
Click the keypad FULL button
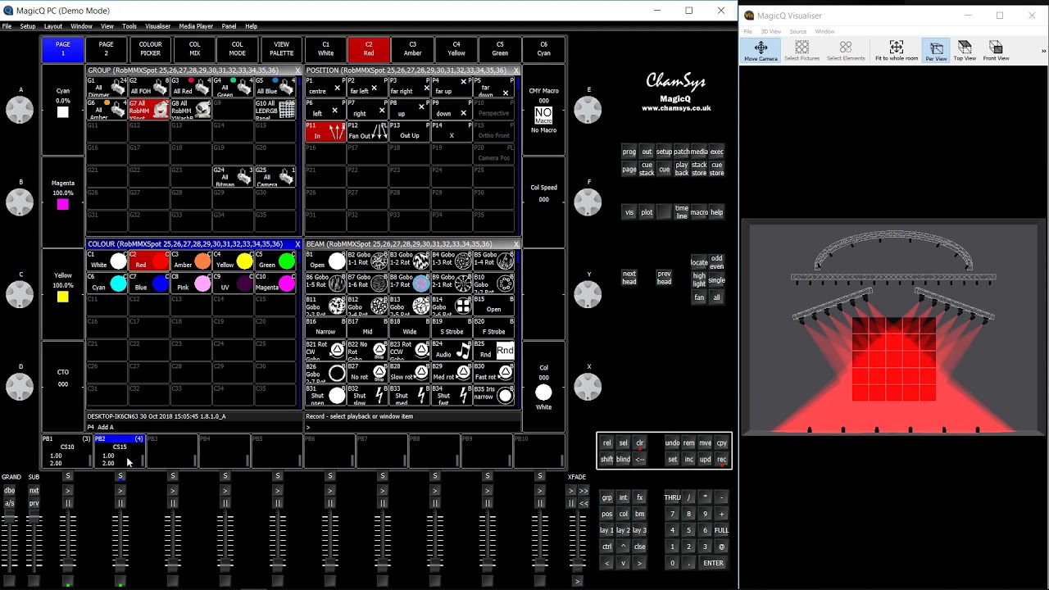[x=721, y=530]
